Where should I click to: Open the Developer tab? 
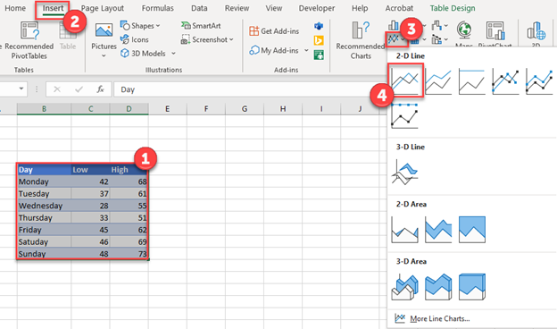317,8
